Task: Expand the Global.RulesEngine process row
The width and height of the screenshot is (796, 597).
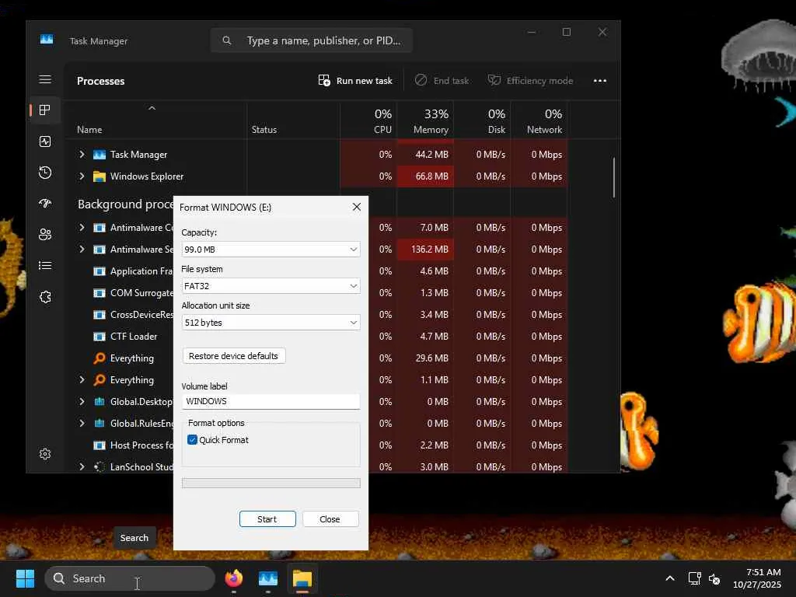Action: (82, 424)
